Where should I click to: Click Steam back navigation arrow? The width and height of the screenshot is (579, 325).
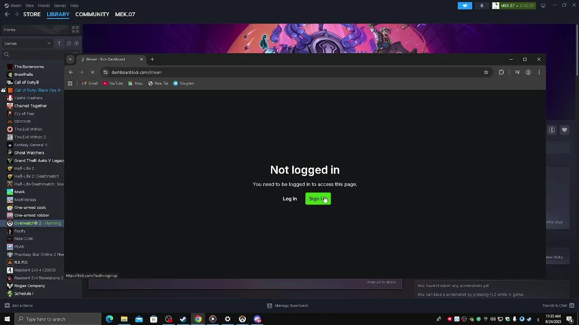pyautogui.click(x=7, y=14)
